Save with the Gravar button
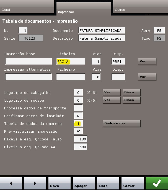 pyautogui.click(x=132, y=183)
